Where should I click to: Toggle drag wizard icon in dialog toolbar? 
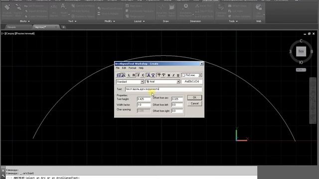click(x=123, y=75)
